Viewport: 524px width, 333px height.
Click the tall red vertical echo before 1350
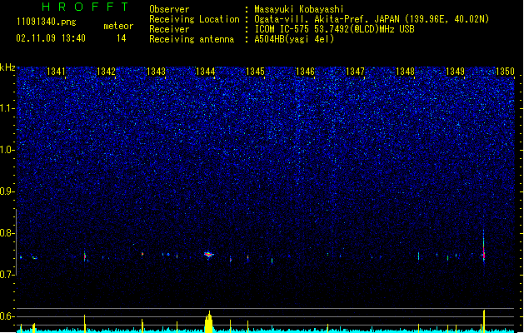[483, 246]
